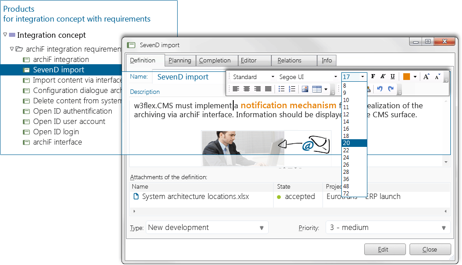Click the Edit button
This screenshot has width=462, height=265.
click(x=385, y=249)
